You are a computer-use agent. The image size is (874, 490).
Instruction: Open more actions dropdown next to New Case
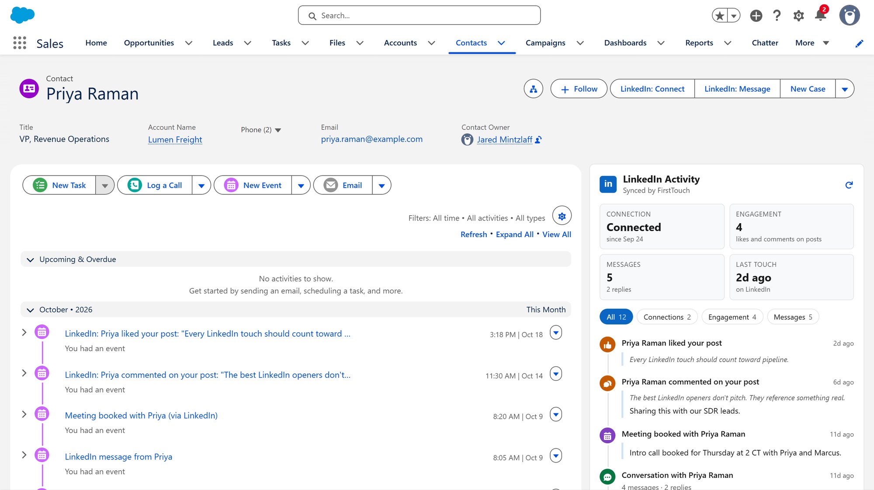[x=844, y=89]
